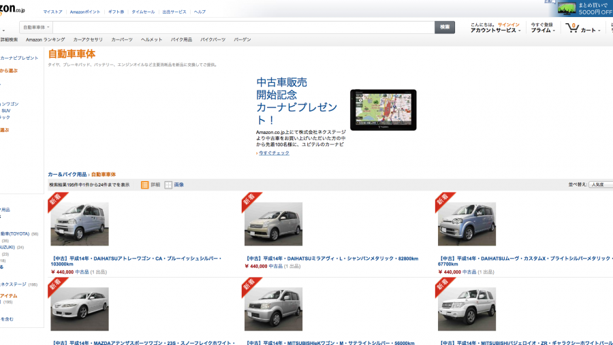The image size is (613, 345).
Task: Open the Daihatsu Atrai Wagon photo
Action: [x=80, y=224]
